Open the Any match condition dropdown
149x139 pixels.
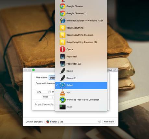pos(43,92)
